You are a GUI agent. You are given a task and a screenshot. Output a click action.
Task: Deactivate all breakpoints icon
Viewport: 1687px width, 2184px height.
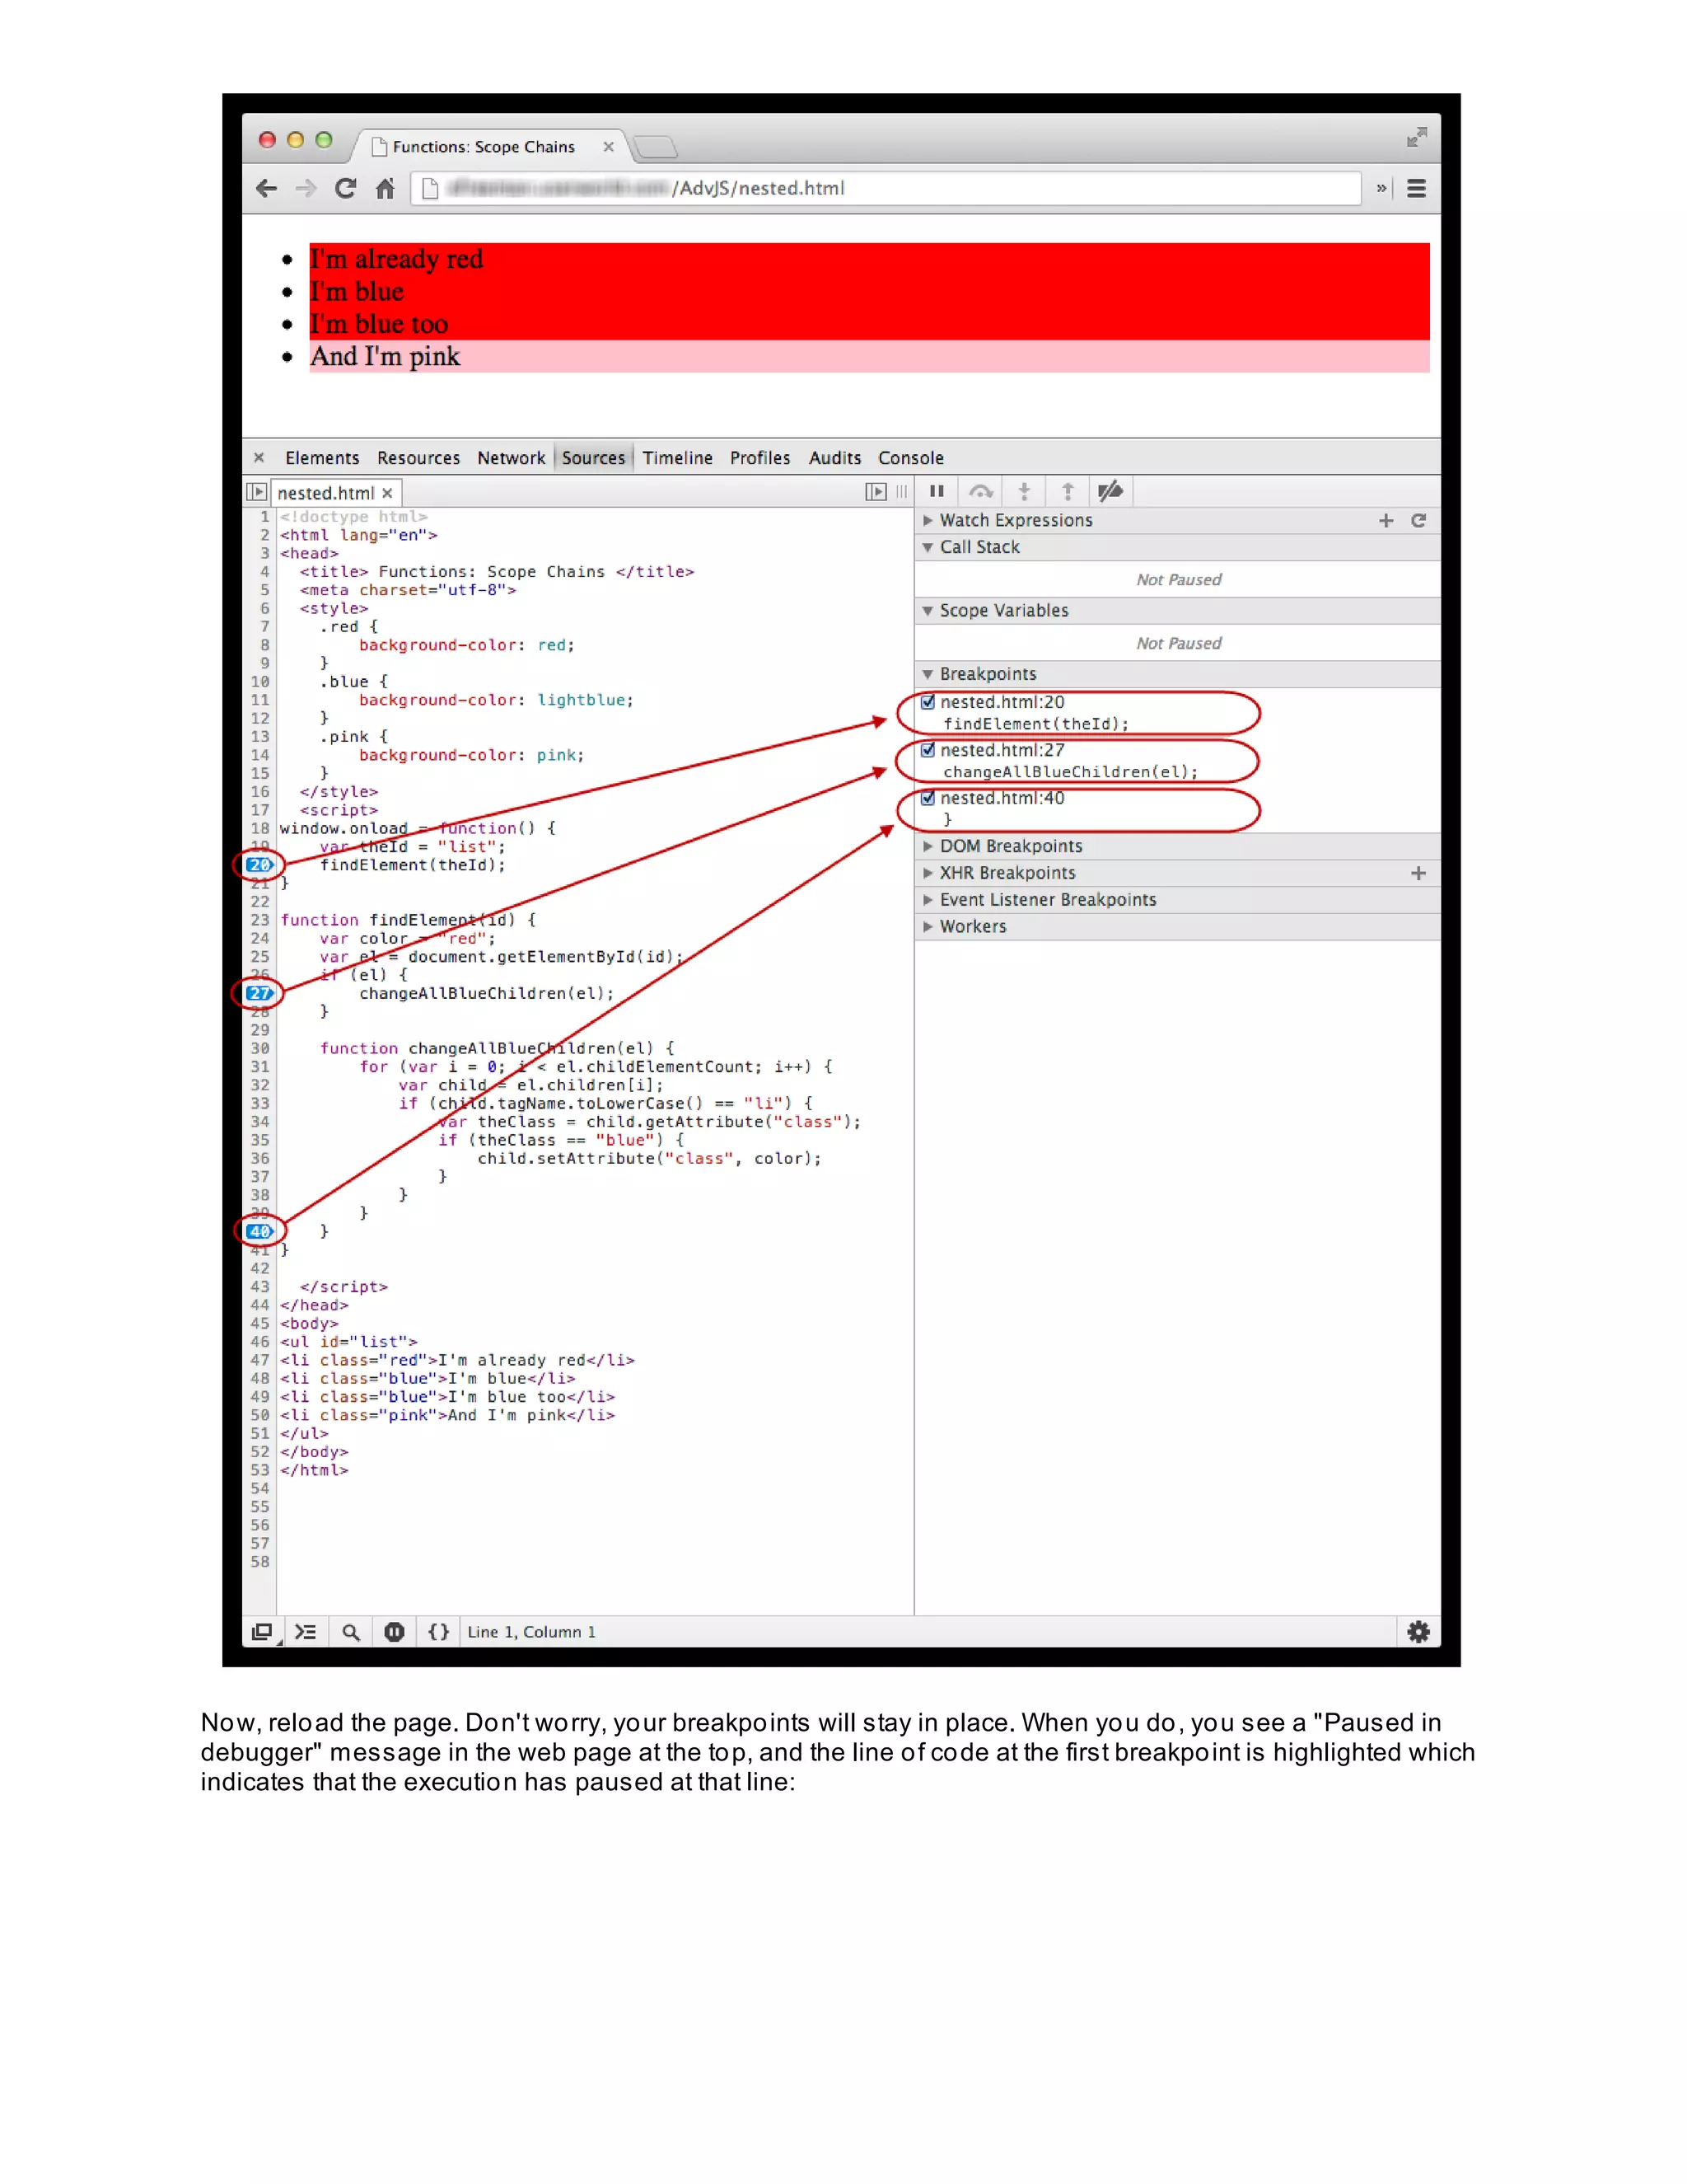click(x=1110, y=491)
